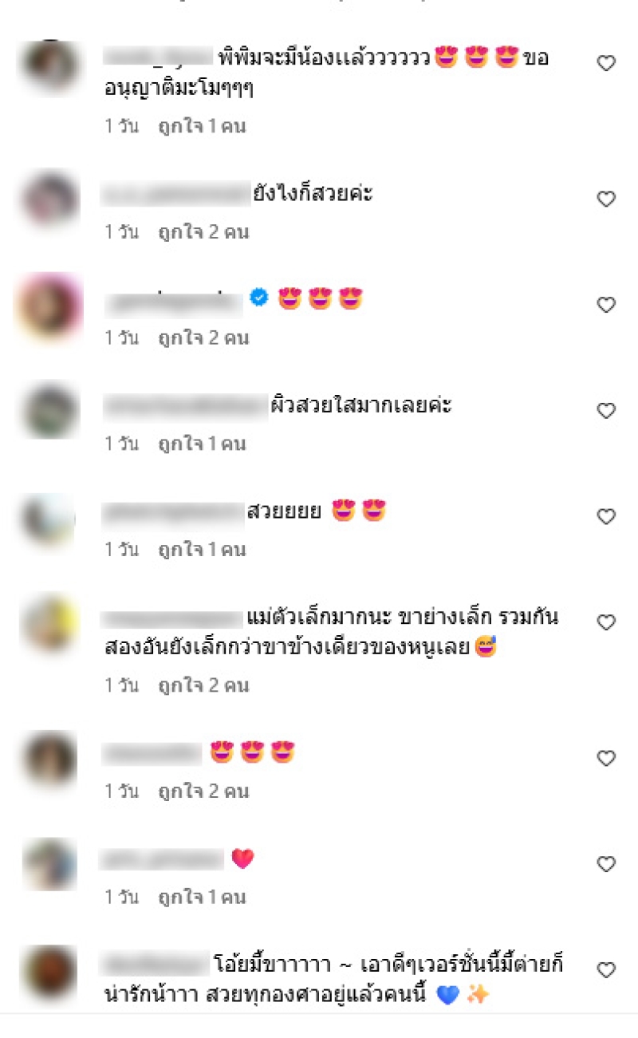Tap heart on the verified user's emoji comment
This screenshot has width=638, height=1038.
(607, 305)
